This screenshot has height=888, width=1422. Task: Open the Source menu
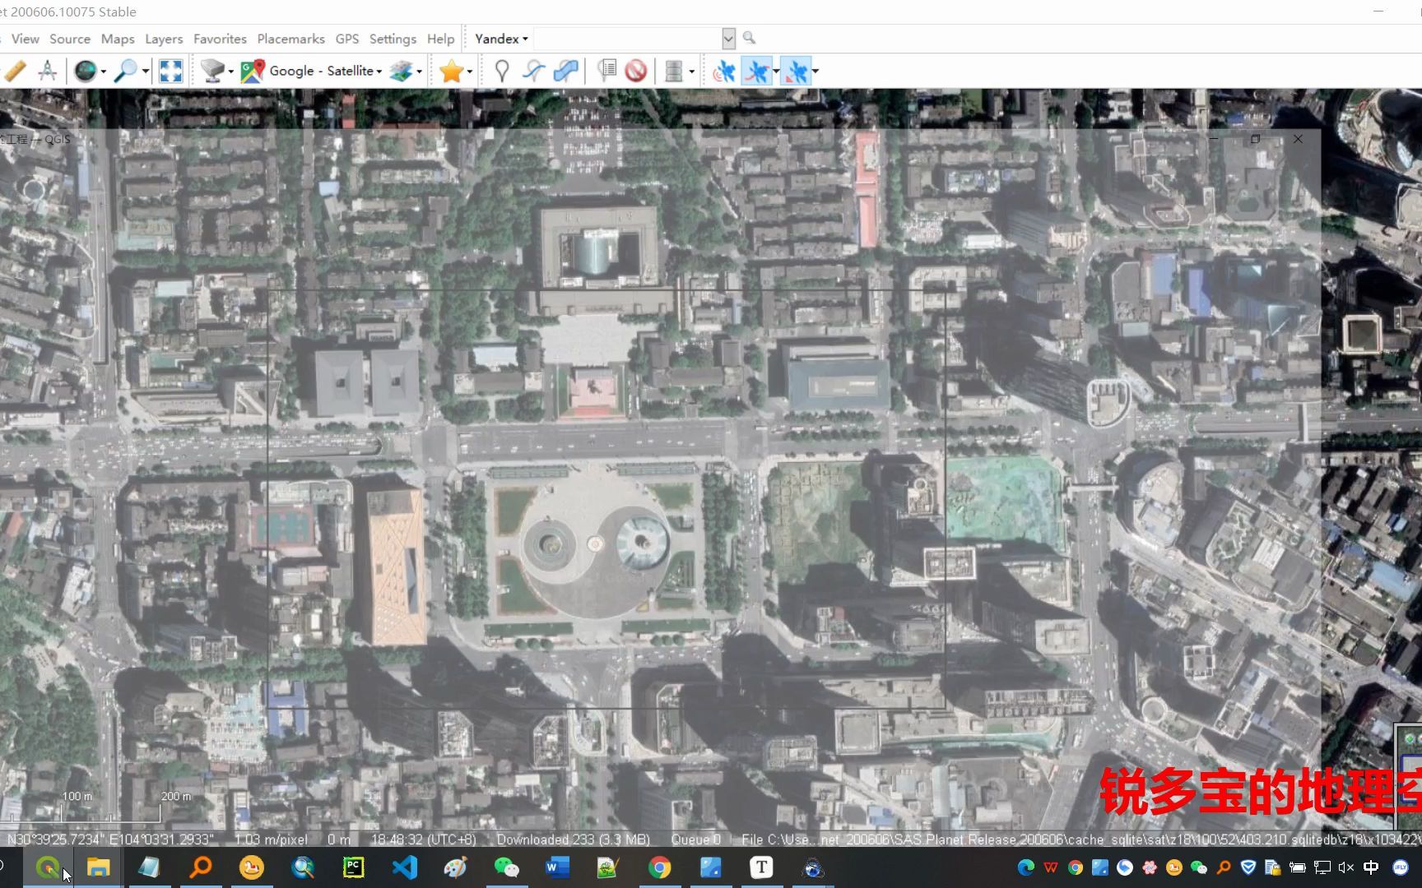point(70,39)
